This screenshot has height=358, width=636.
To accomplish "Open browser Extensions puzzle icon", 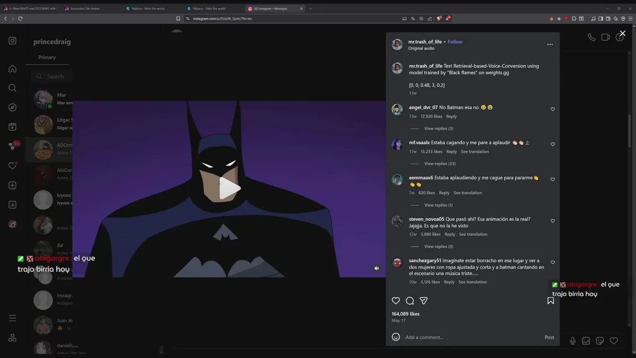I will (x=573, y=18).
